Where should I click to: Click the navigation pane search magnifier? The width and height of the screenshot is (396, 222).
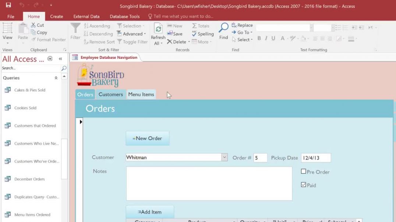click(64, 68)
